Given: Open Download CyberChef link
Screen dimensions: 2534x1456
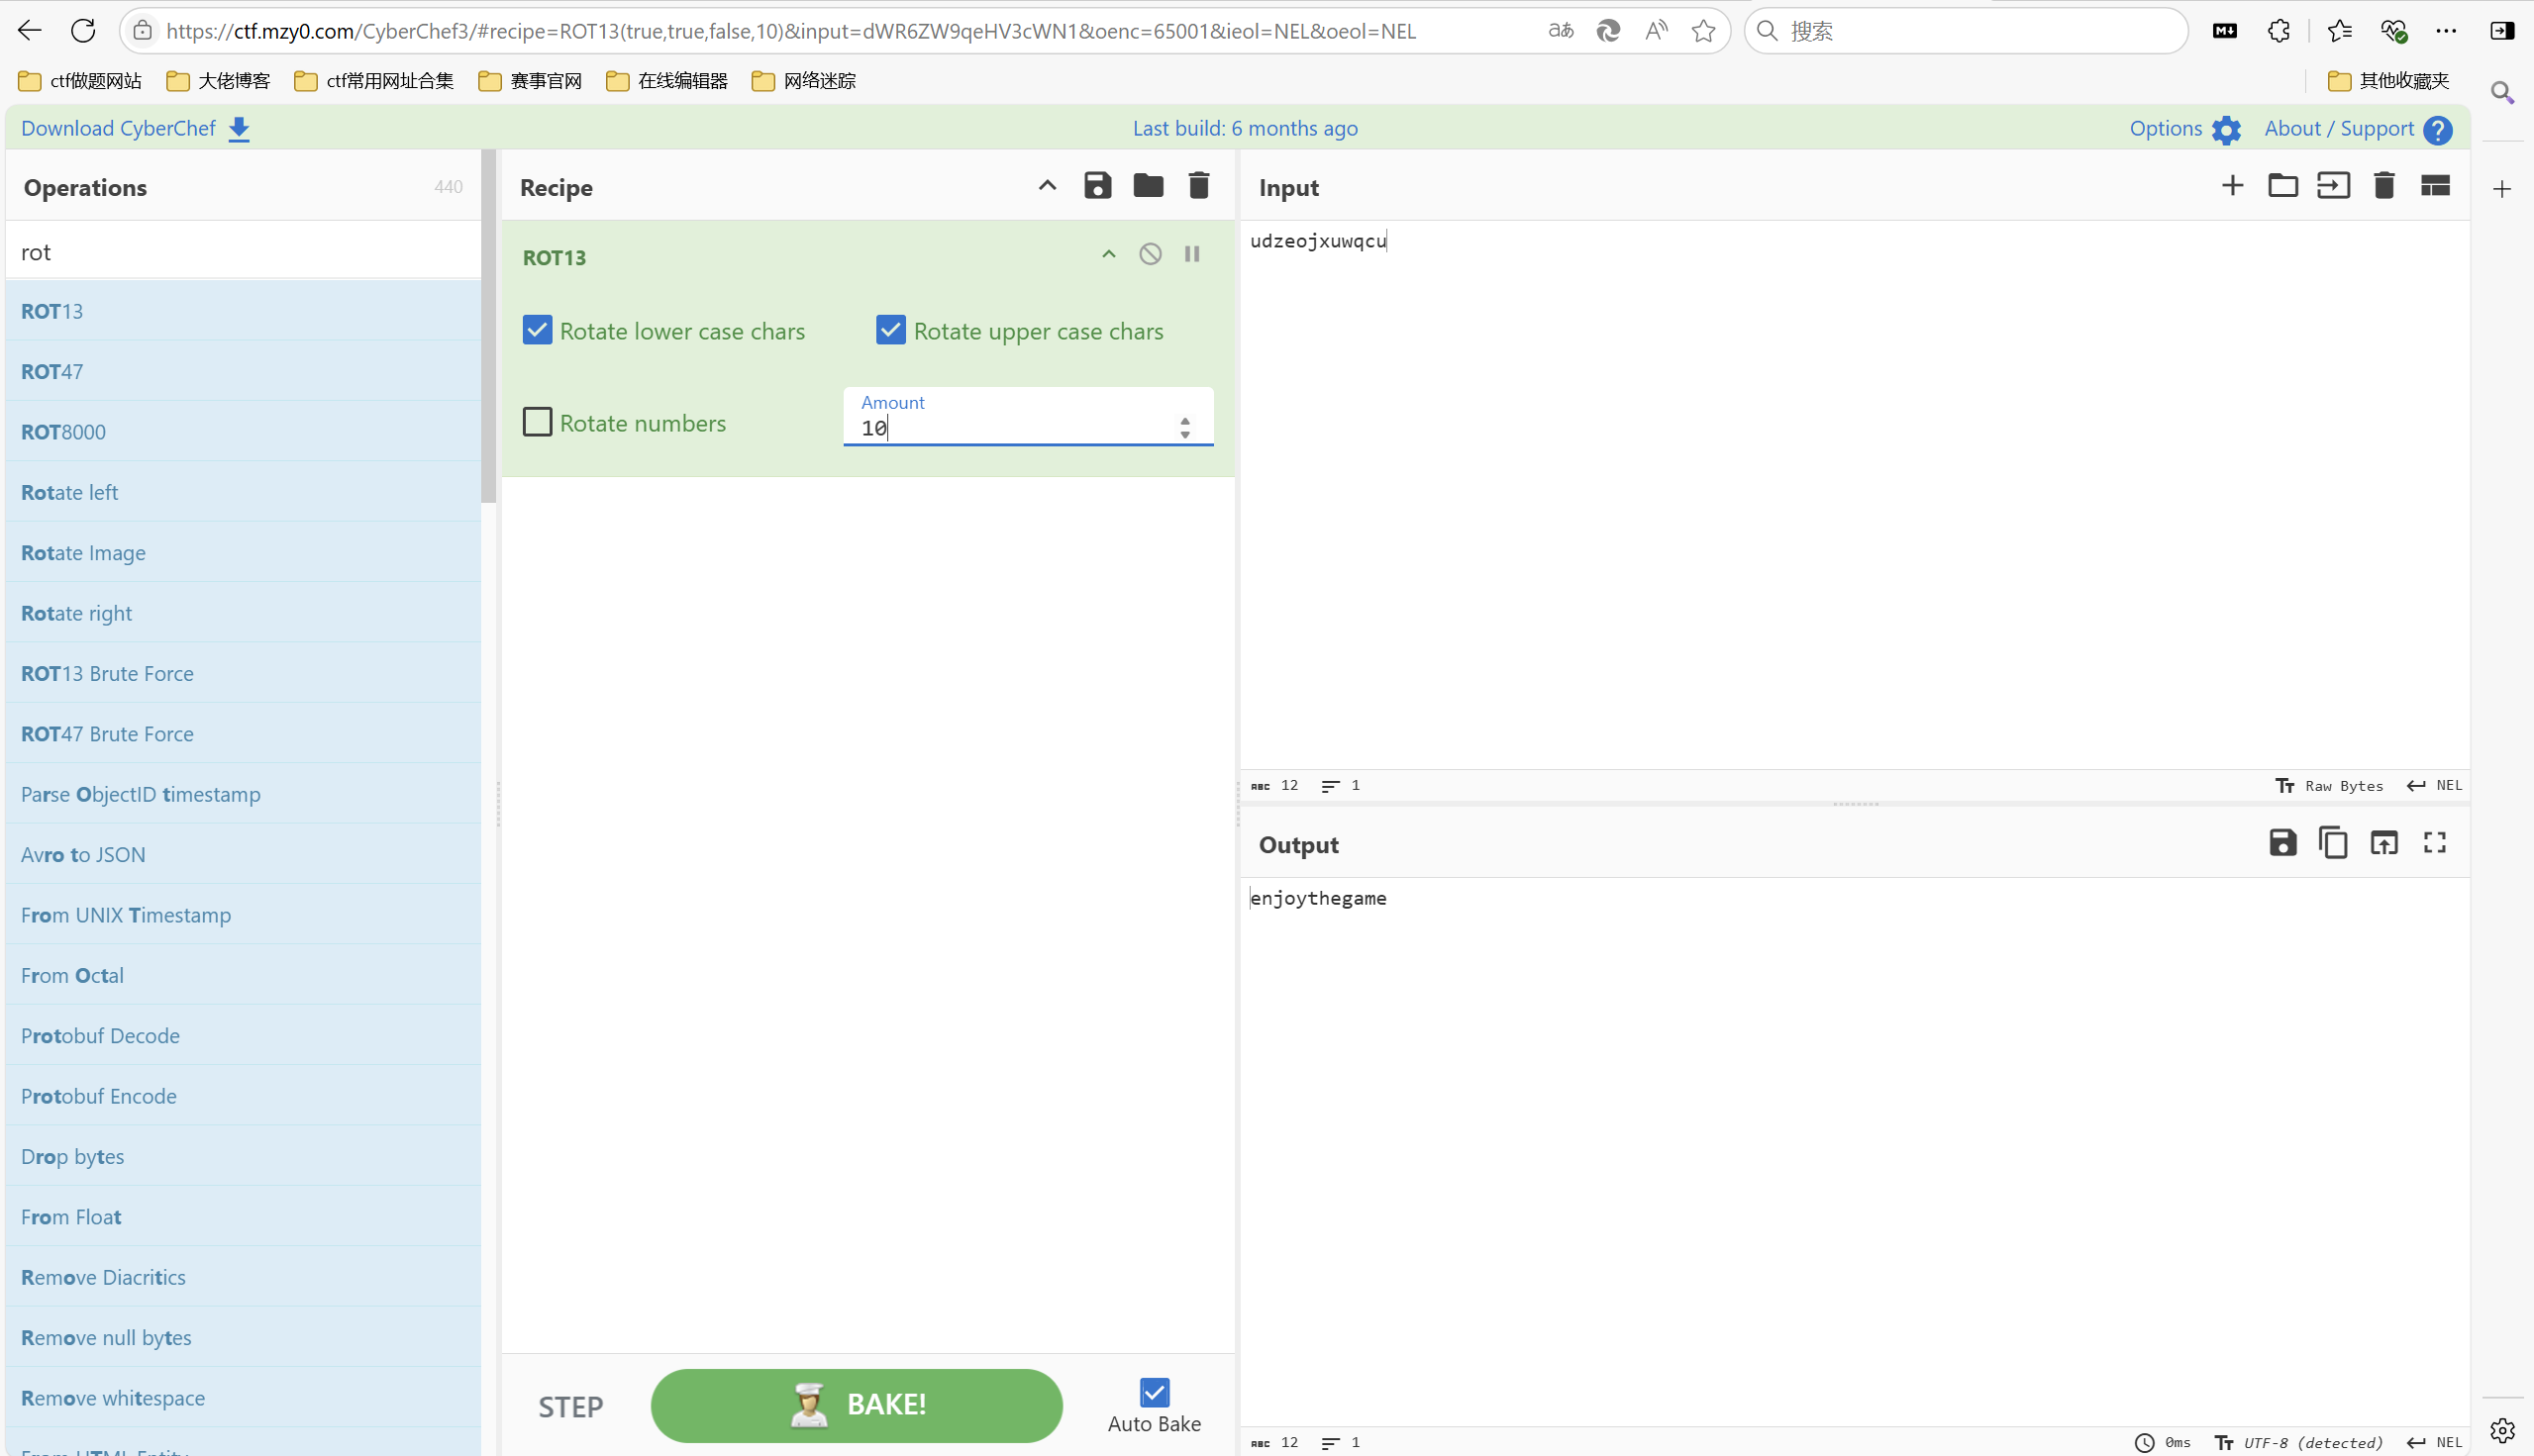Looking at the screenshot, I should (135, 128).
